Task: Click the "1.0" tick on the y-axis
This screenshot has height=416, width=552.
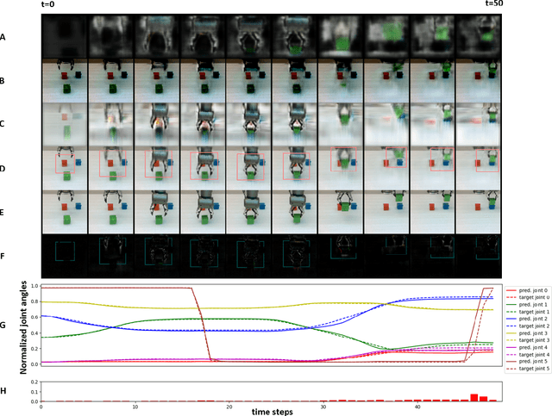Action: tap(34, 286)
